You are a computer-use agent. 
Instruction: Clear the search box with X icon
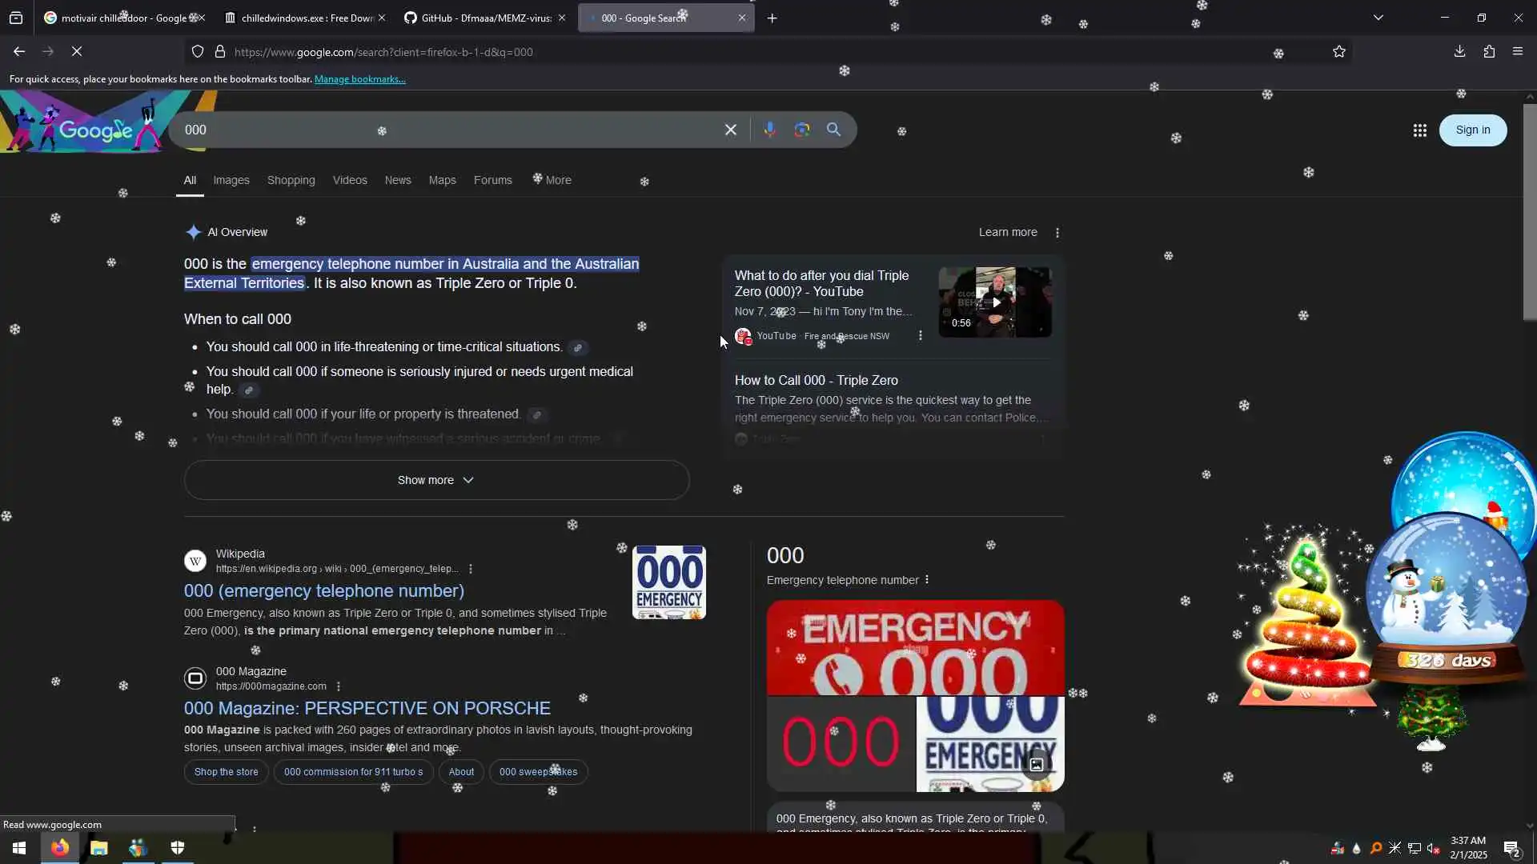pyautogui.click(x=730, y=130)
